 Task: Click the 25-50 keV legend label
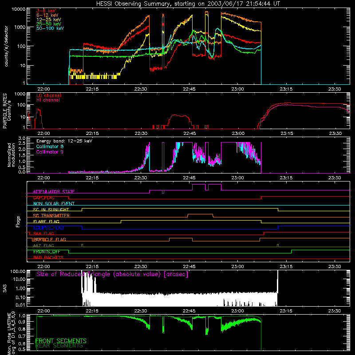click(x=49, y=24)
